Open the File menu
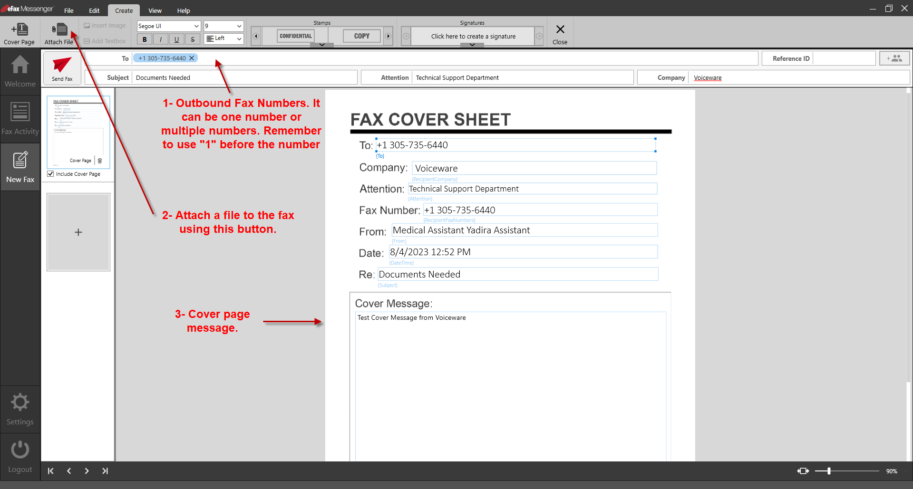 (69, 10)
